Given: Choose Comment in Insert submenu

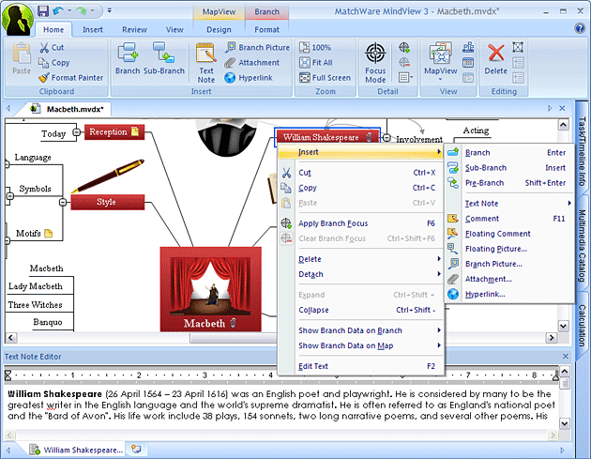Looking at the screenshot, I should click(x=509, y=219).
